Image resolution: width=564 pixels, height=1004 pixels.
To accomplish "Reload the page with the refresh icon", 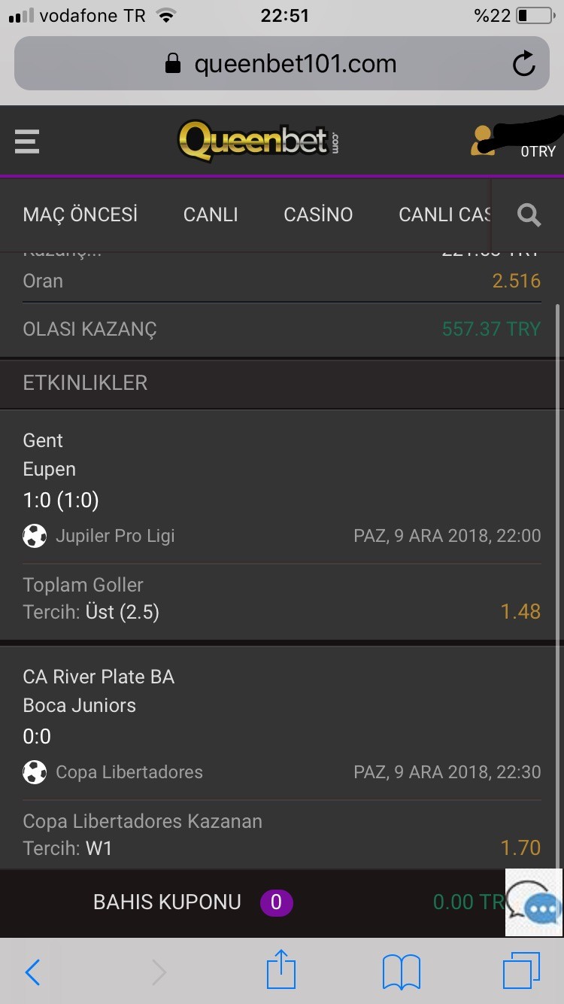I will [523, 64].
